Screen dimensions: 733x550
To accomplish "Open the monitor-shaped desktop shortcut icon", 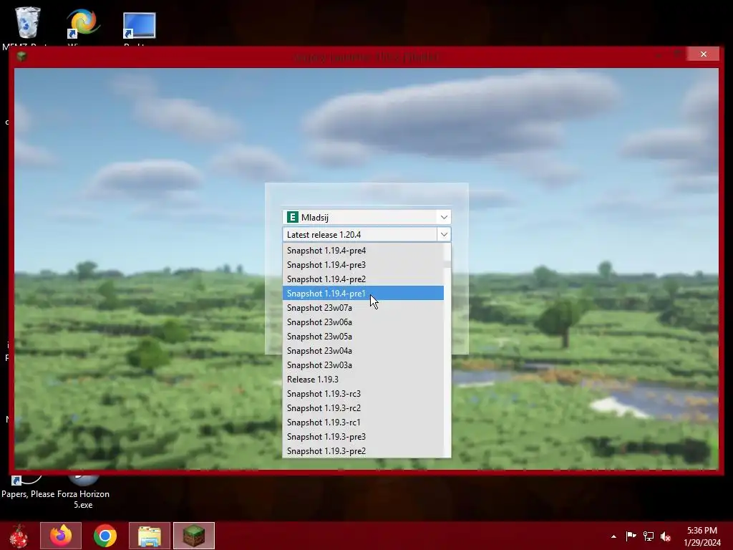I will coord(140,25).
